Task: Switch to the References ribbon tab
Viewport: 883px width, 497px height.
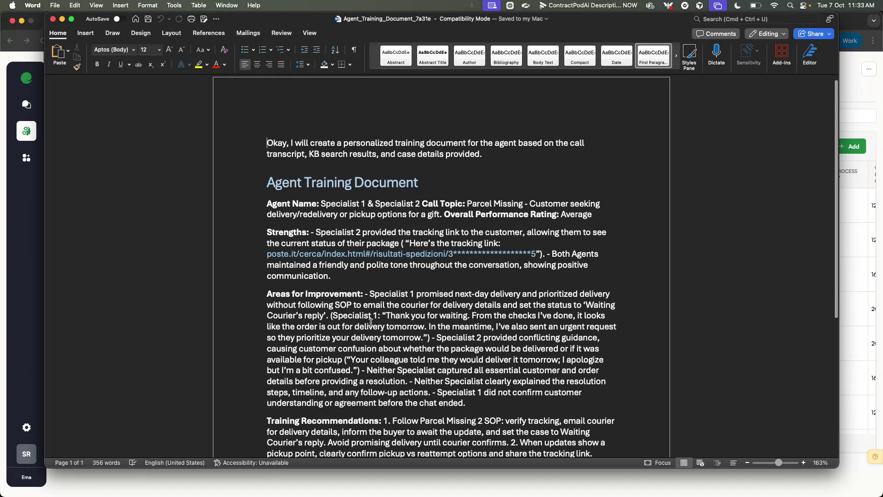Action: pyautogui.click(x=209, y=33)
